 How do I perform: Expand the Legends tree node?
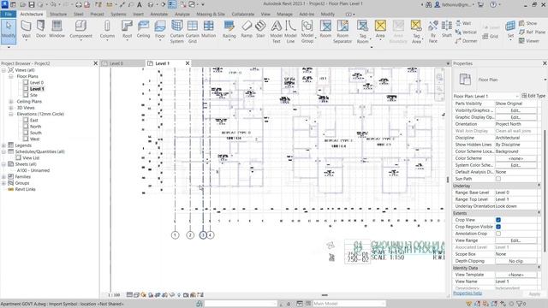(x=3, y=145)
